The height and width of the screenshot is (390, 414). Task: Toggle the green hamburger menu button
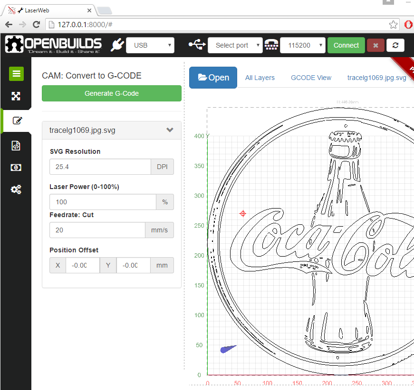click(16, 73)
